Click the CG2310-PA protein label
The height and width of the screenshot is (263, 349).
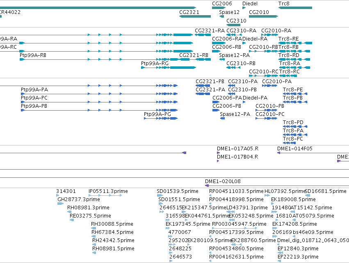[243, 82]
